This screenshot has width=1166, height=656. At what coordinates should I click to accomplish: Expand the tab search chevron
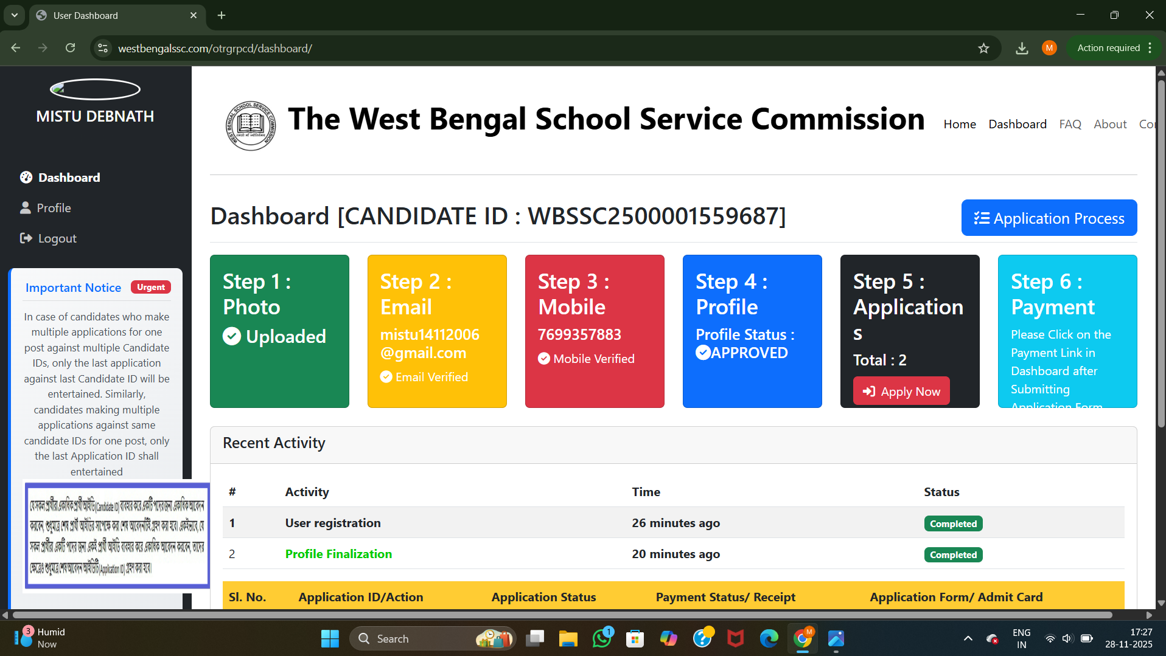[x=14, y=15]
